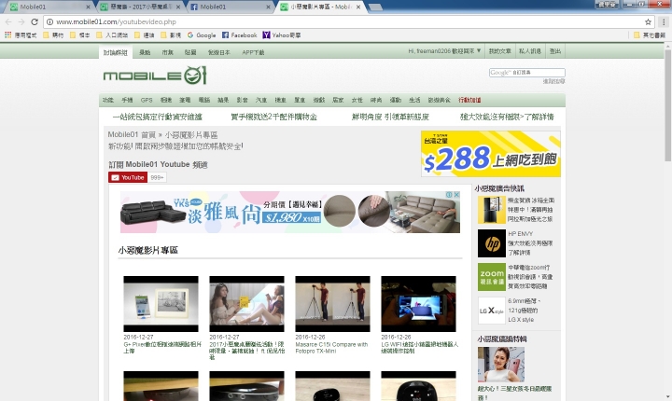Expand the freeman0206 user dropdown
Screen dimensions: 672x401
coord(444,51)
